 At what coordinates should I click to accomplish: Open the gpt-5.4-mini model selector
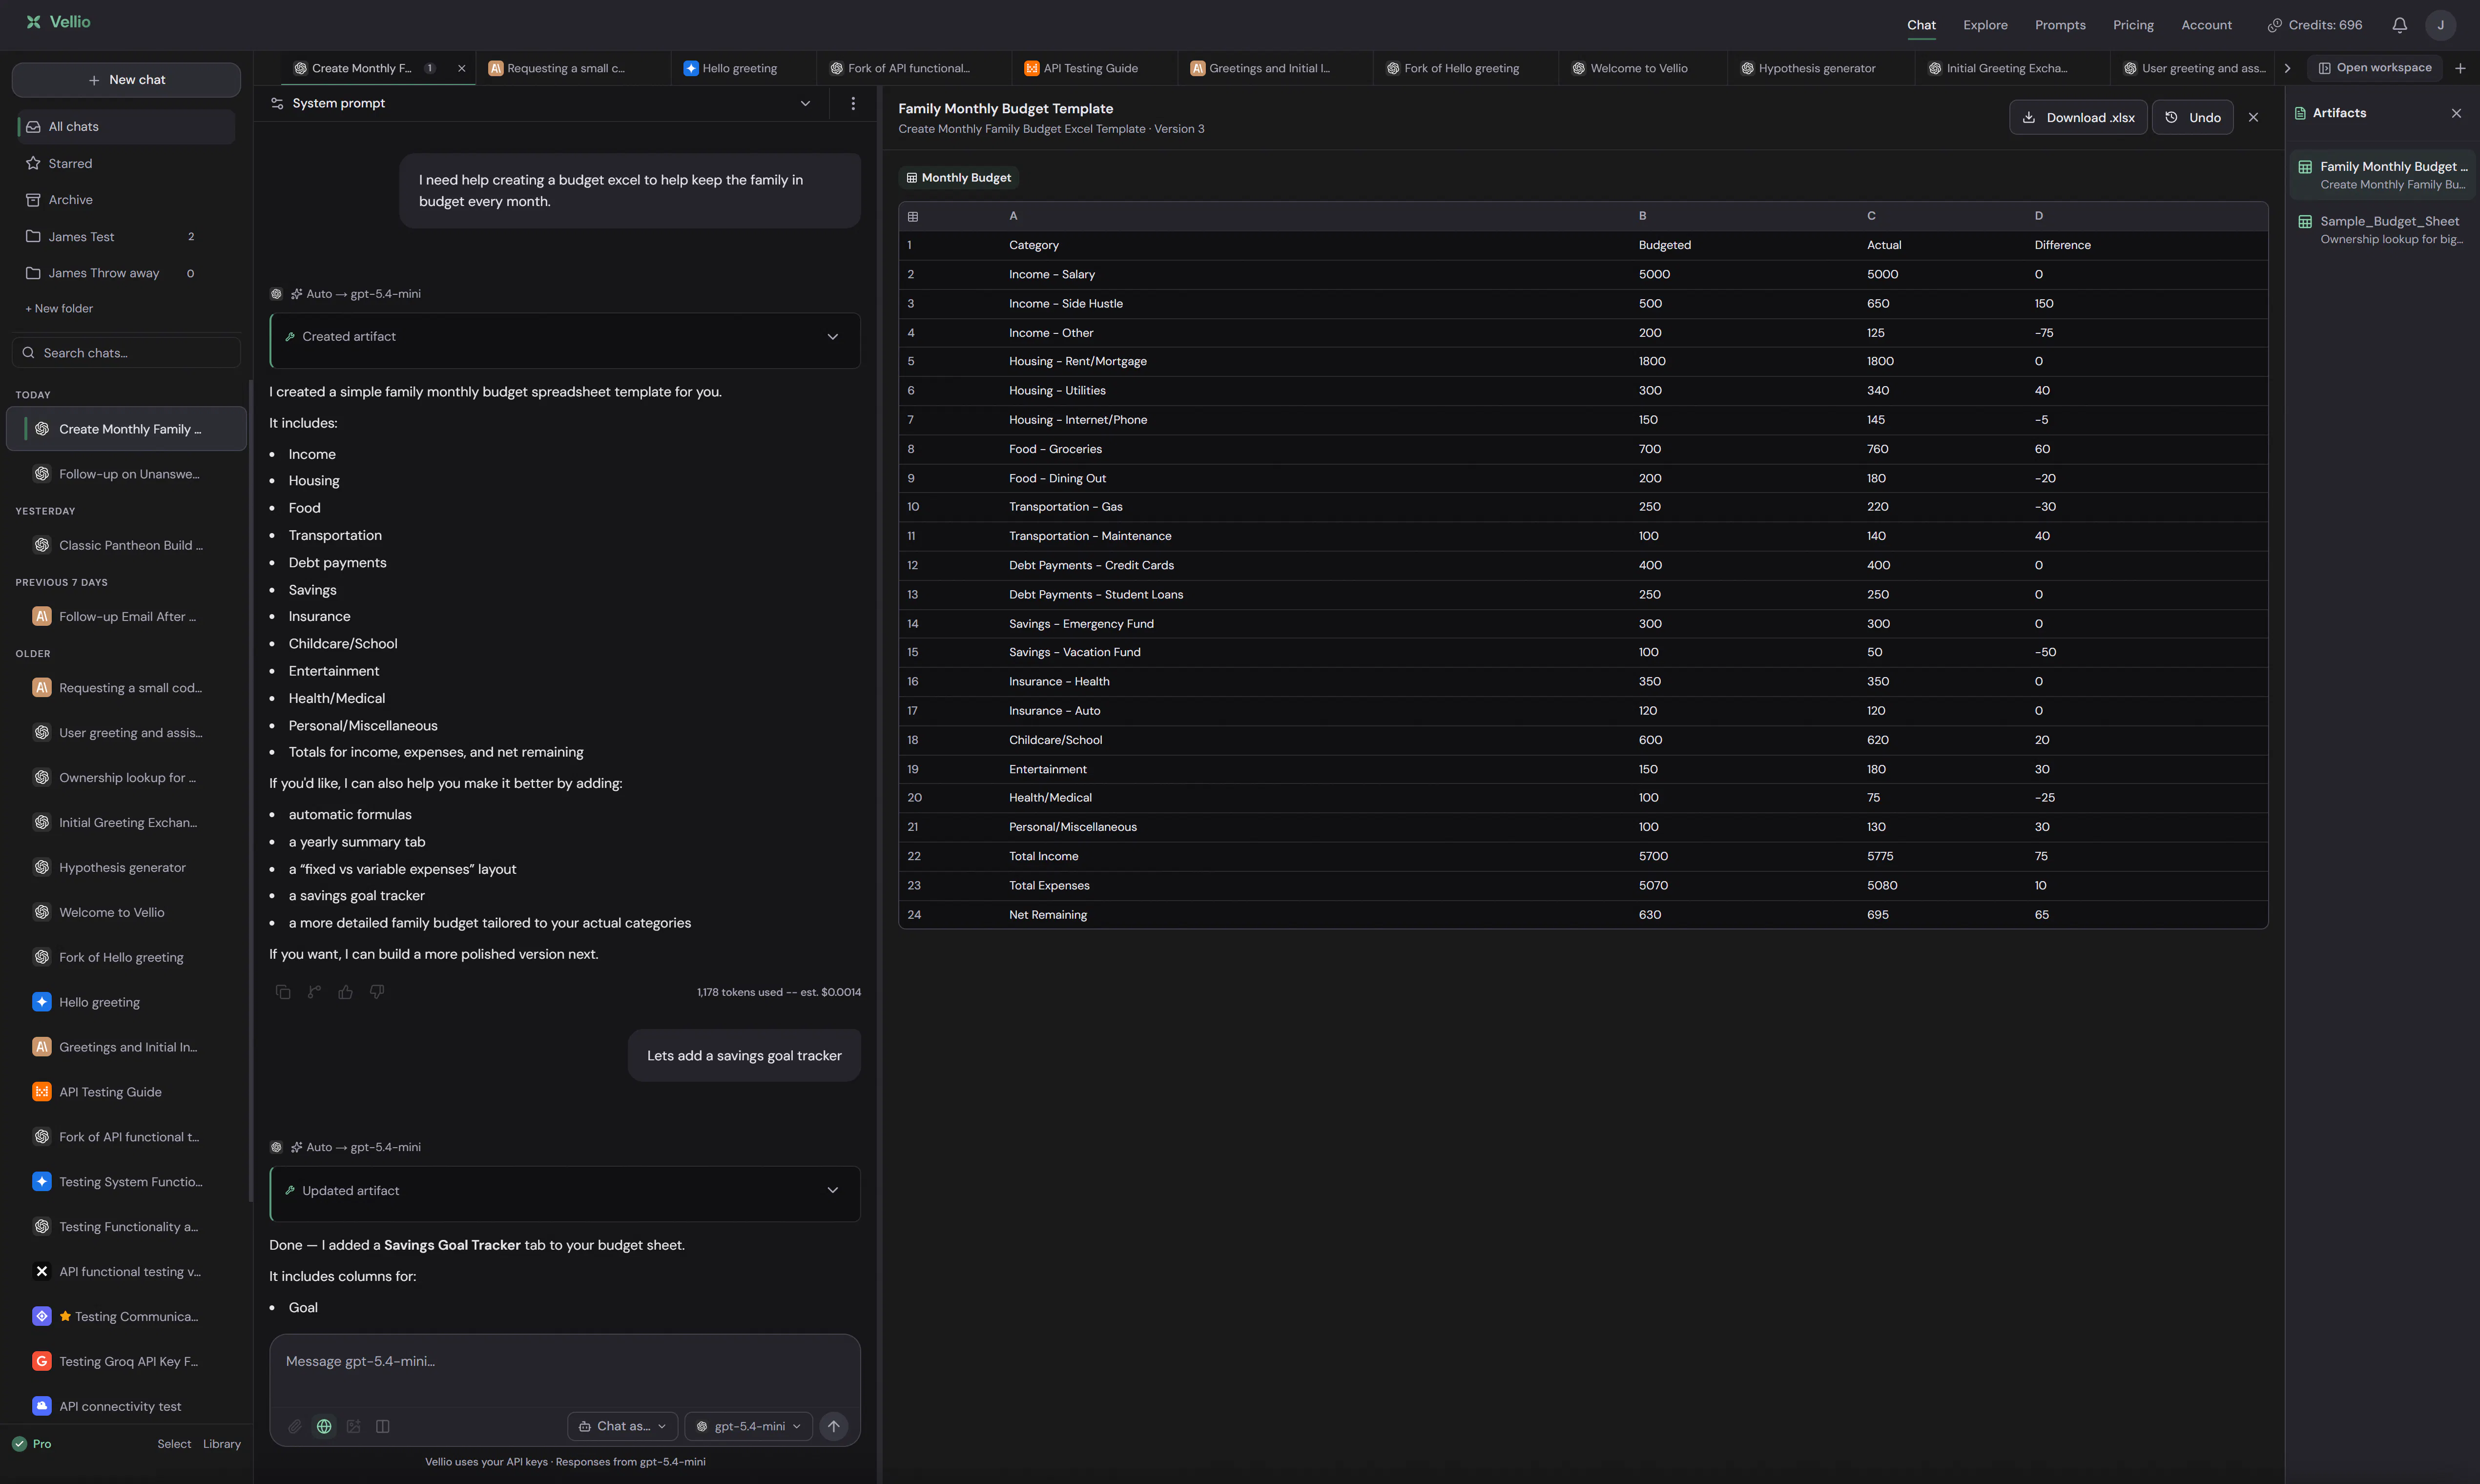[x=748, y=1426]
